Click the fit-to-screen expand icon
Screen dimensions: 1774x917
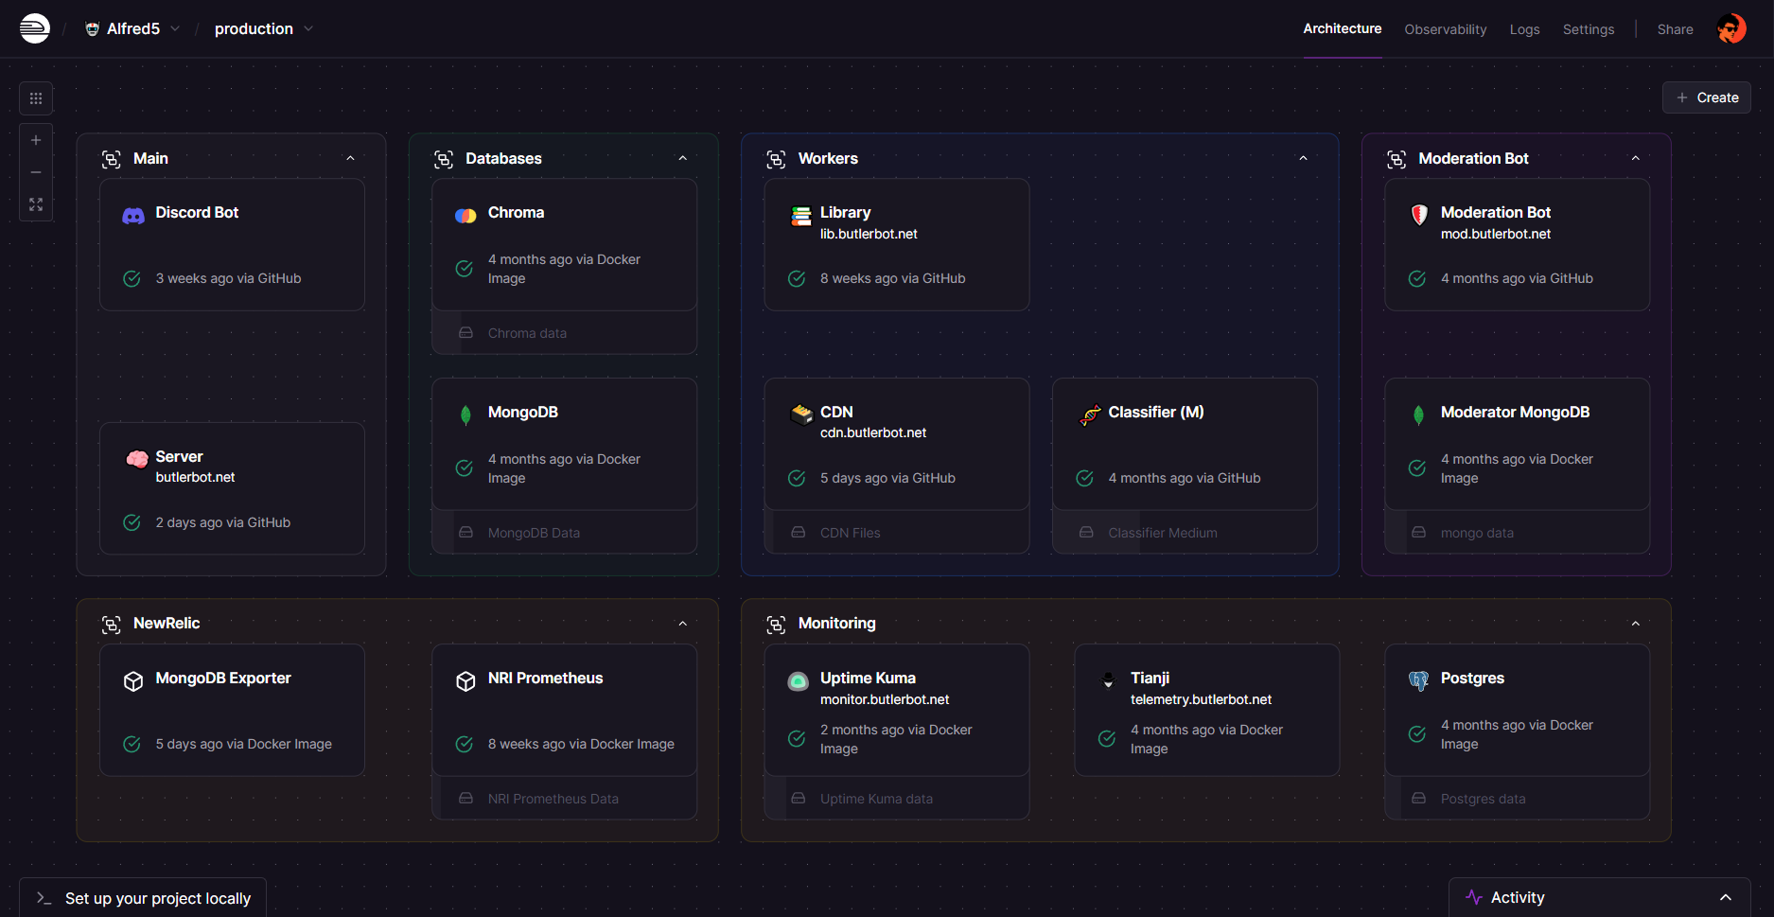click(36, 204)
